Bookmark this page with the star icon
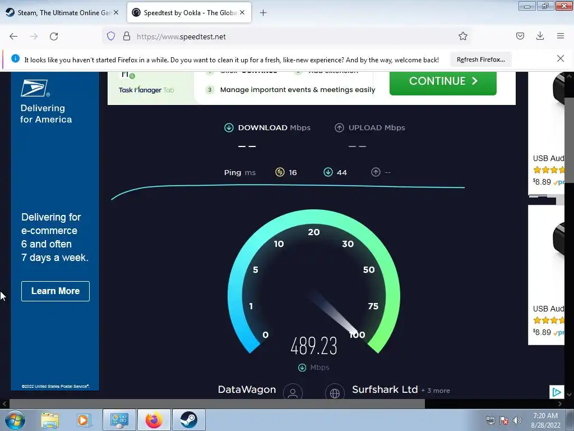The height and width of the screenshot is (431, 574). tap(462, 36)
